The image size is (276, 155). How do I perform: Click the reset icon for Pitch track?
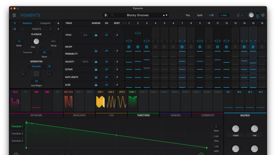tap(117, 35)
